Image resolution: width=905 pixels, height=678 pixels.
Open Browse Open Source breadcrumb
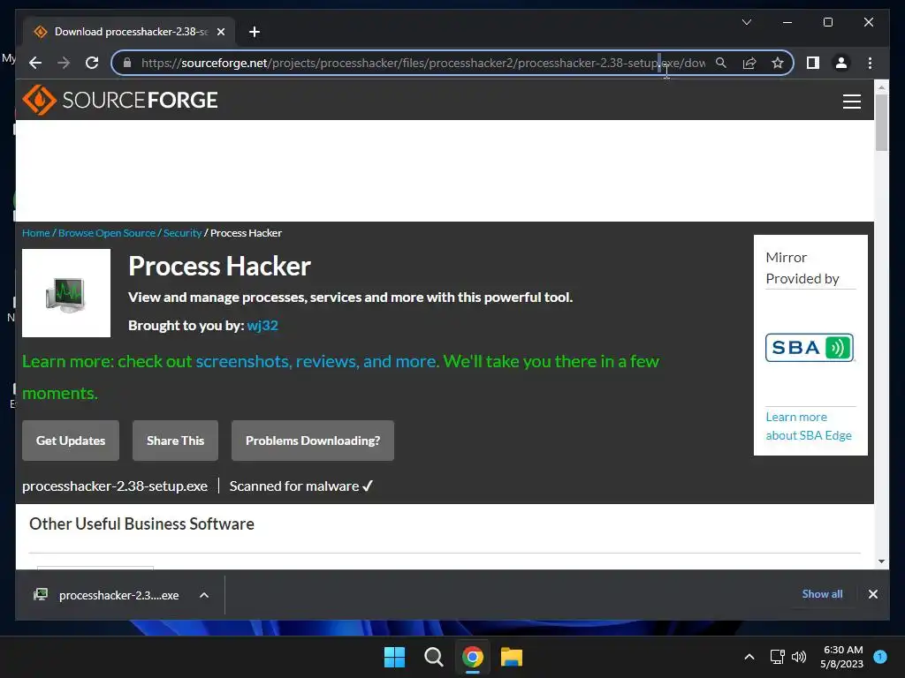[107, 233]
